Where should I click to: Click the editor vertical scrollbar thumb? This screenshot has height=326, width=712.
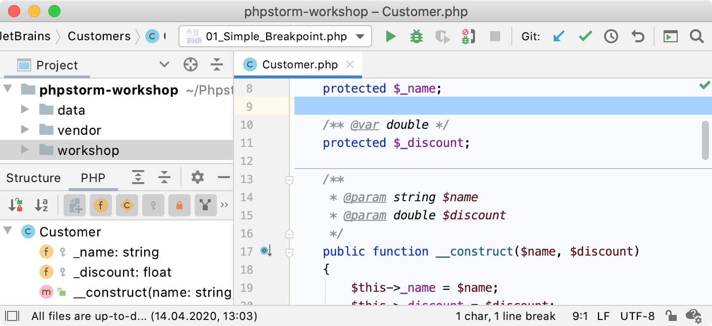coord(705,140)
